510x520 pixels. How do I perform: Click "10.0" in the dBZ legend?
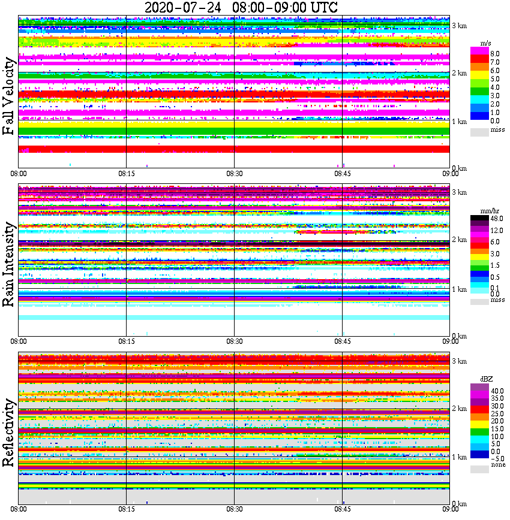pos(497,436)
